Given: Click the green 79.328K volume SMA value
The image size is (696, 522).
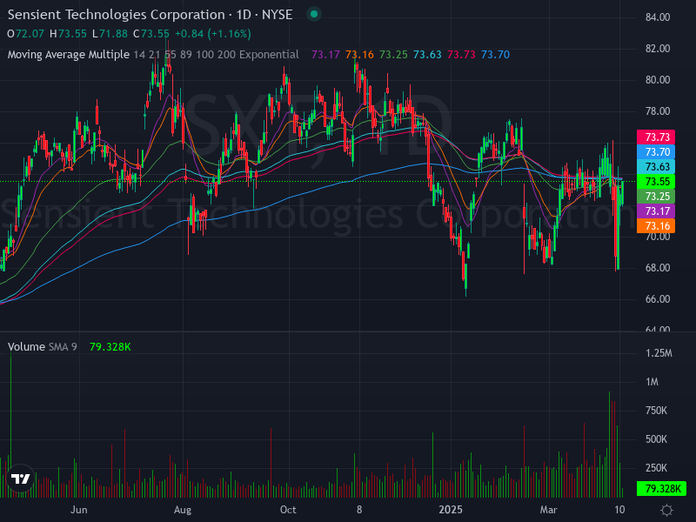Looking at the screenshot, I should (x=110, y=346).
